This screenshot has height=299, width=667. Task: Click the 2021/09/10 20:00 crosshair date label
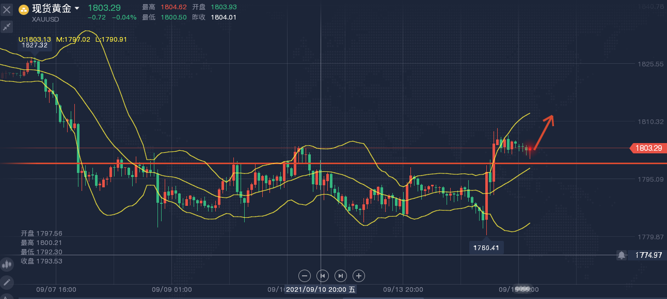tap(321, 289)
